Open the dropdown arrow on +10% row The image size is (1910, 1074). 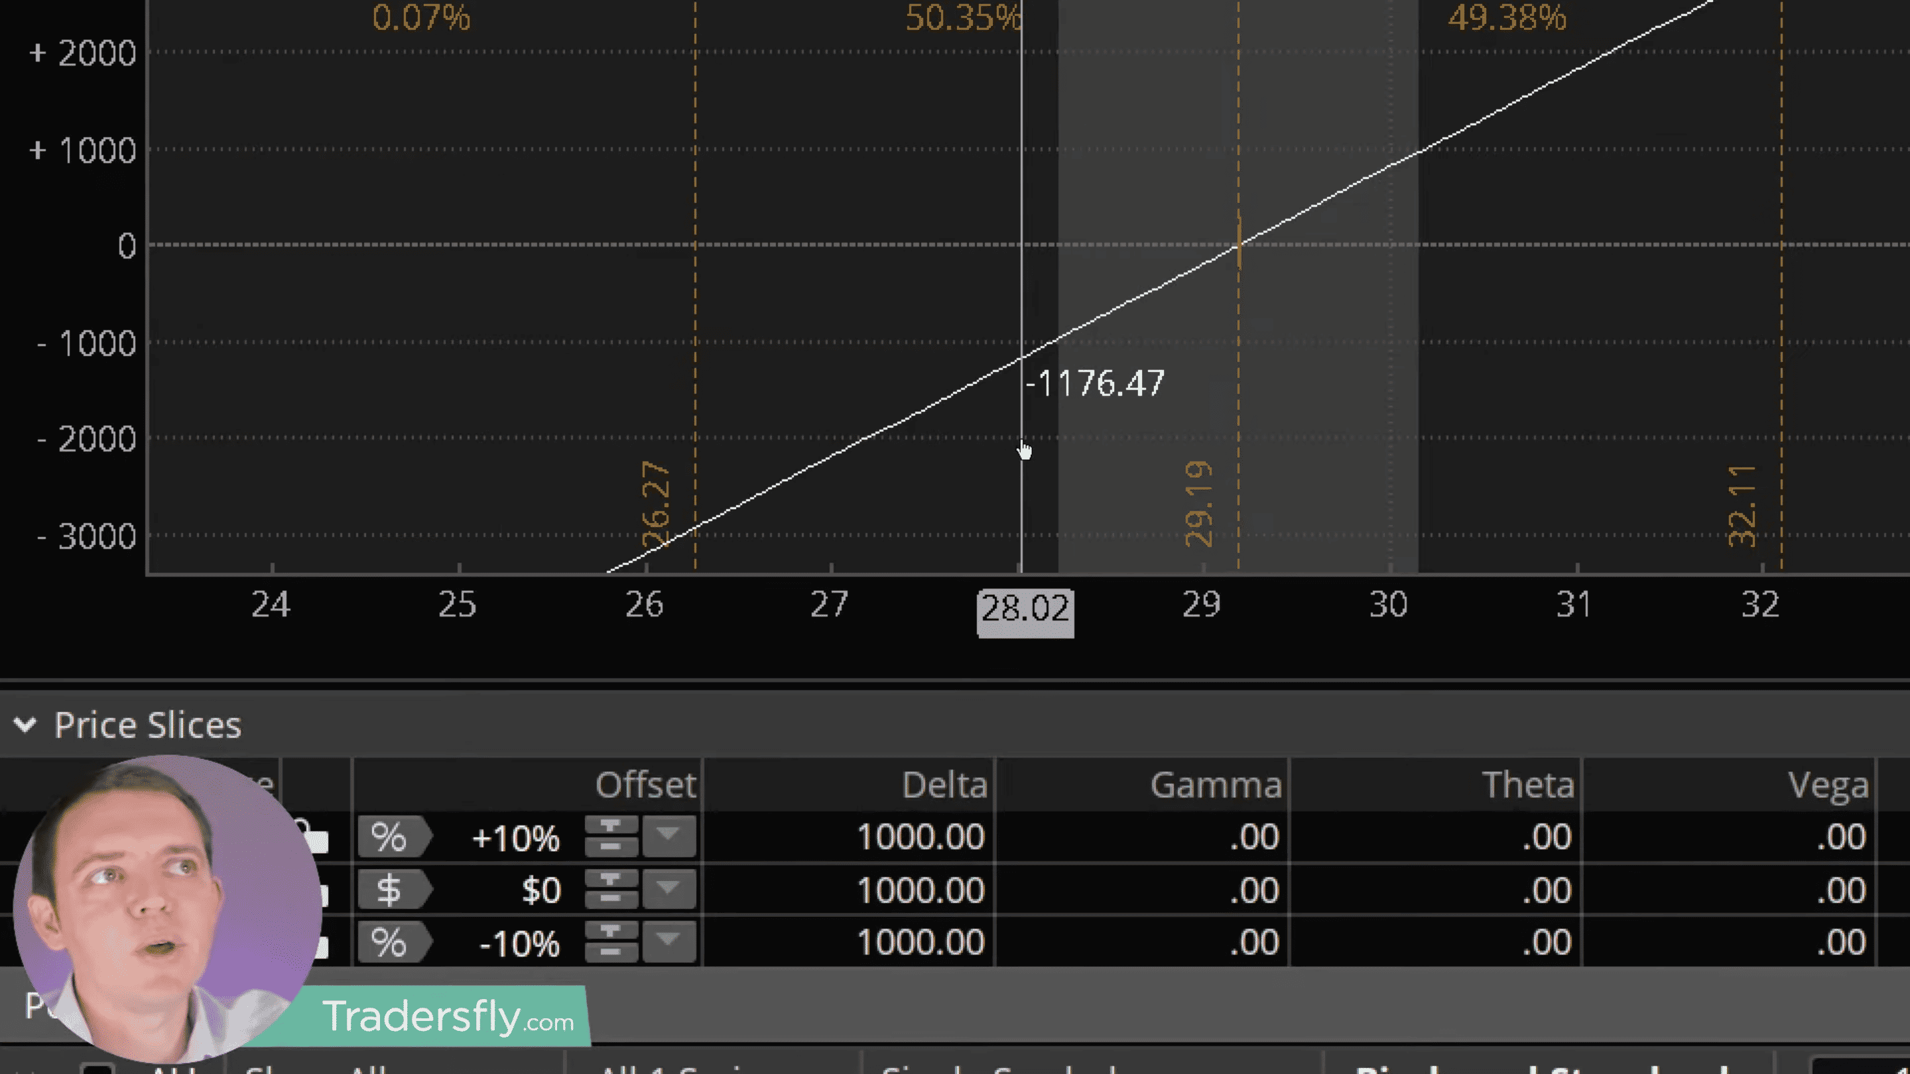[668, 837]
